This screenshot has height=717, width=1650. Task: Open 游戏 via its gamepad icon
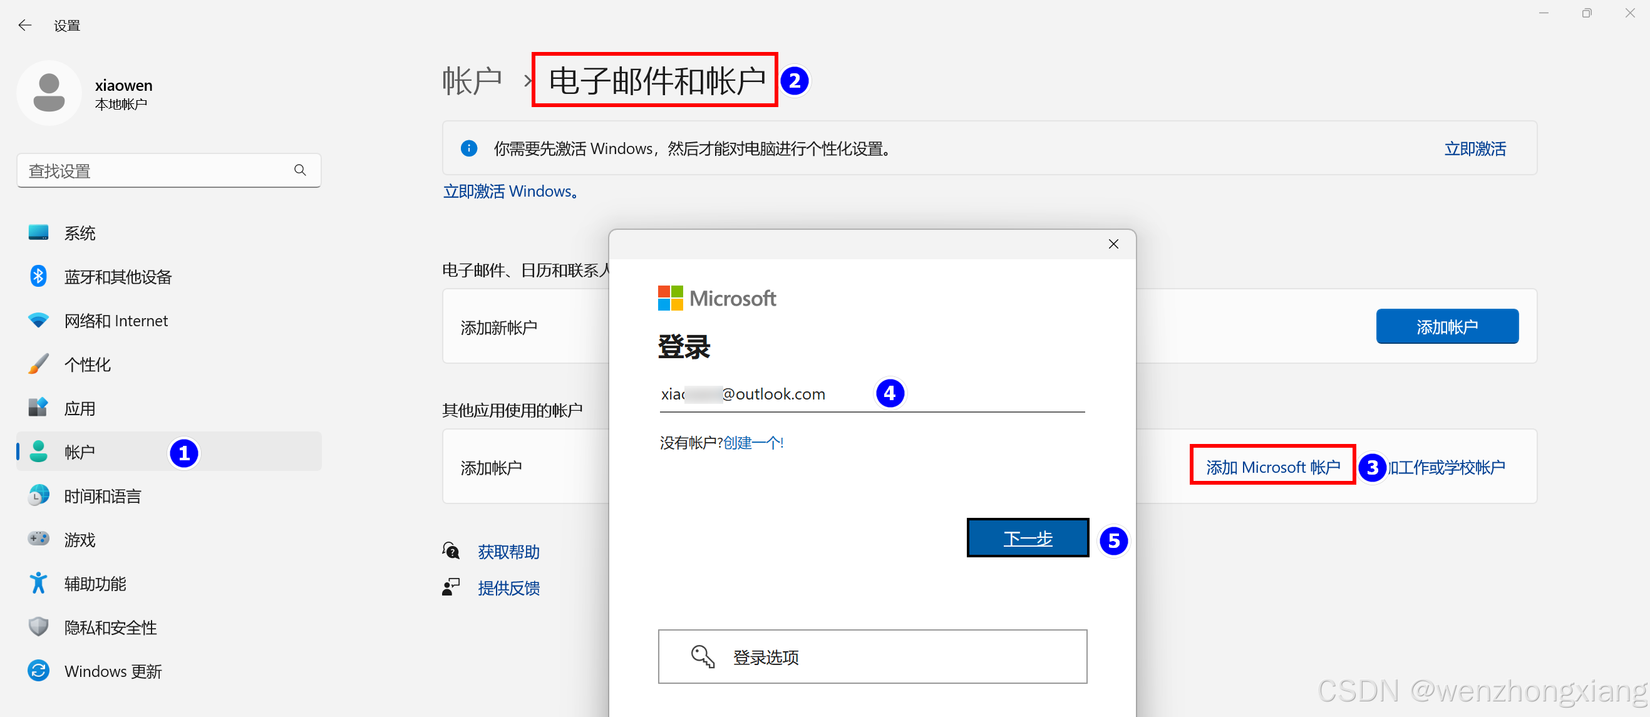[38, 539]
